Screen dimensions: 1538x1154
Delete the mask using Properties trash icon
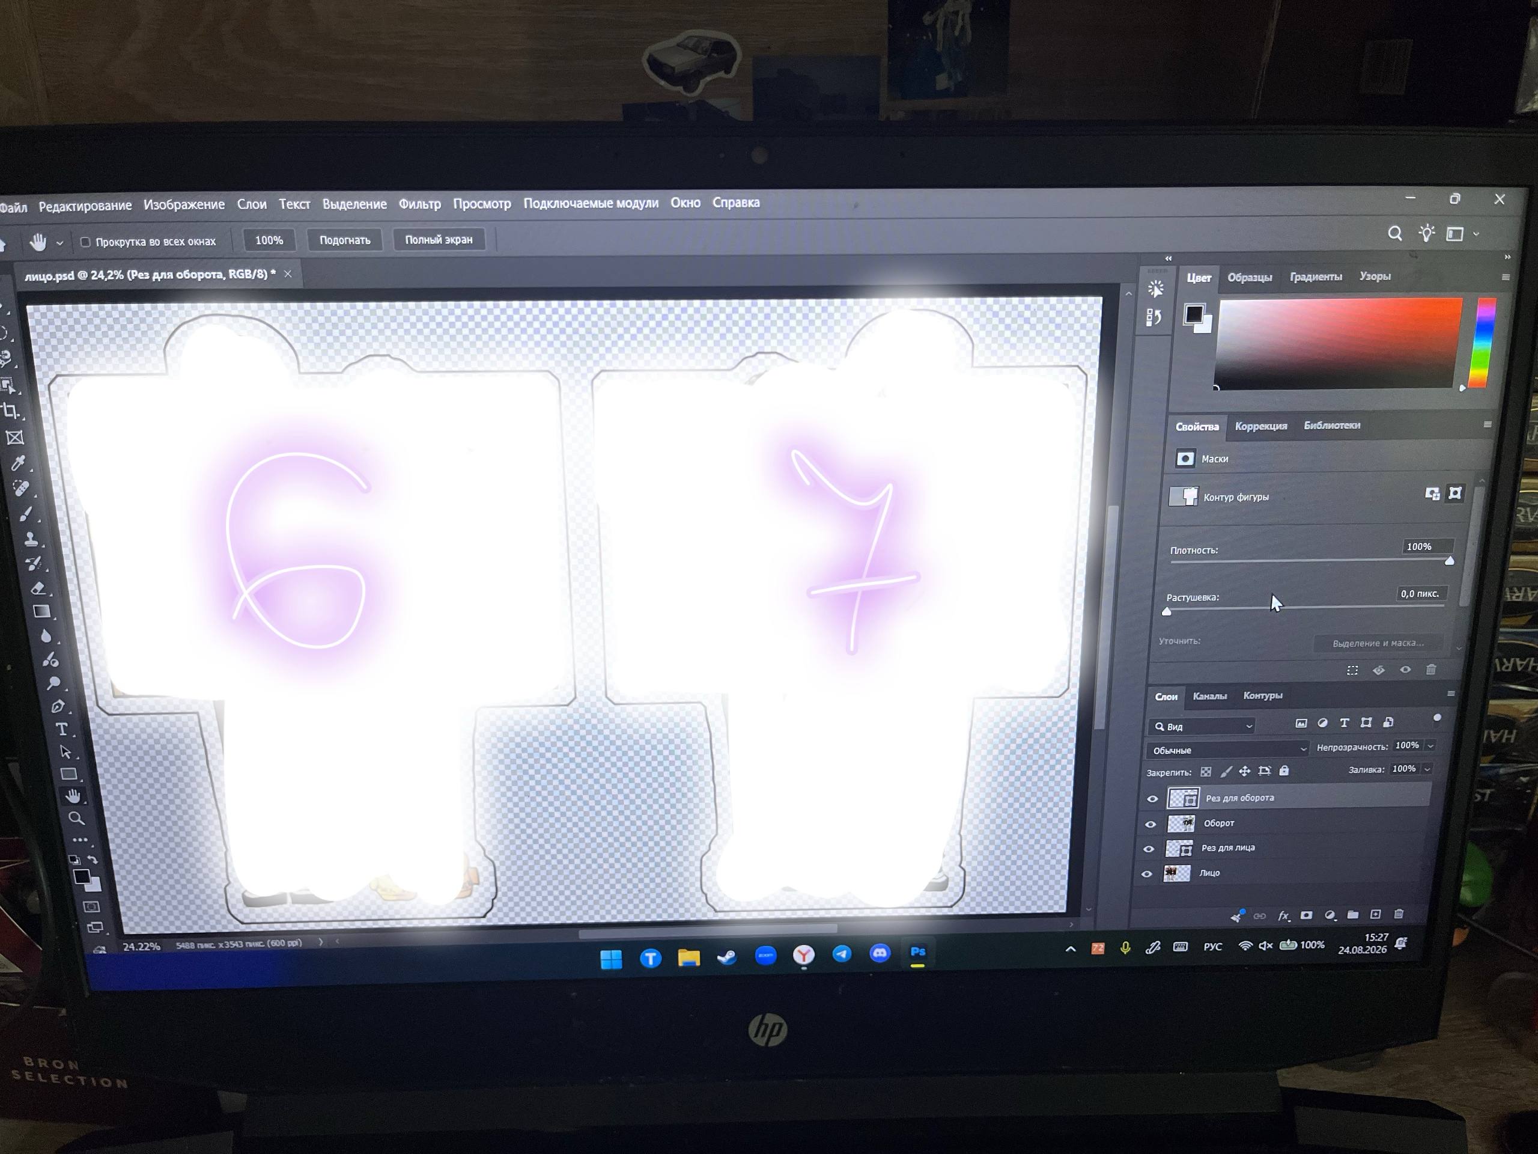coord(1431,669)
